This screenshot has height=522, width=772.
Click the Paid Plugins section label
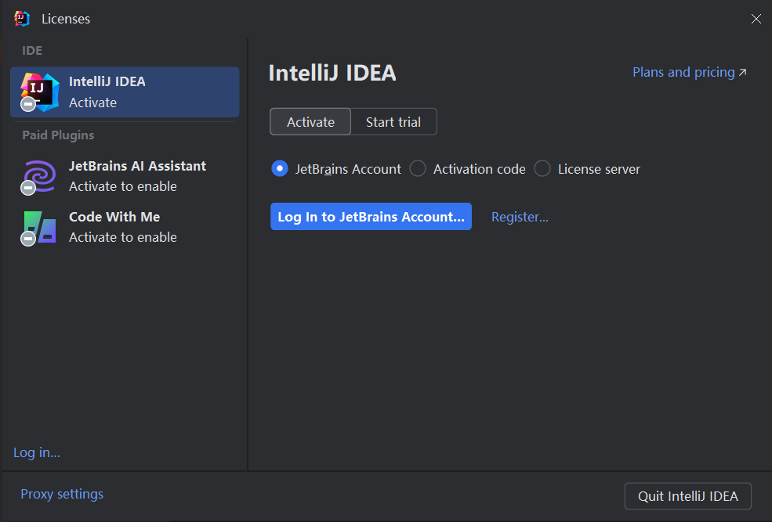[x=58, y=135]
